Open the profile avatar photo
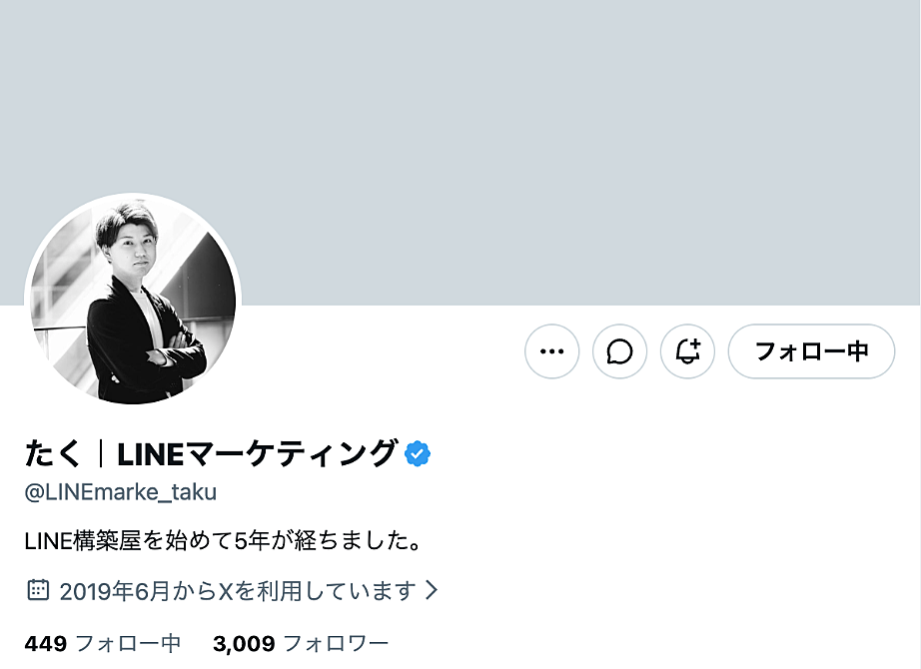 pyautogui.click(x=133, y=300)
